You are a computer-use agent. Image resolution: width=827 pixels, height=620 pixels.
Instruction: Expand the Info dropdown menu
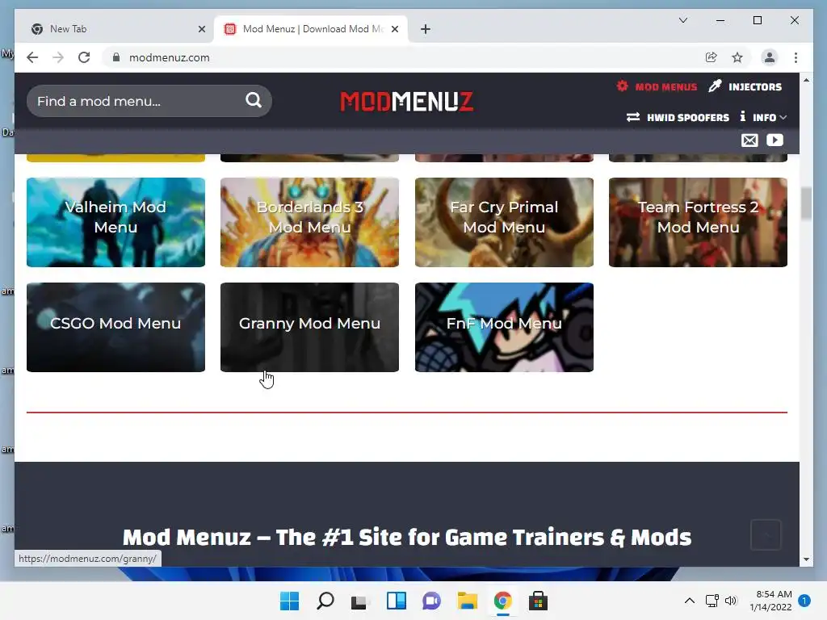[763, 117]
